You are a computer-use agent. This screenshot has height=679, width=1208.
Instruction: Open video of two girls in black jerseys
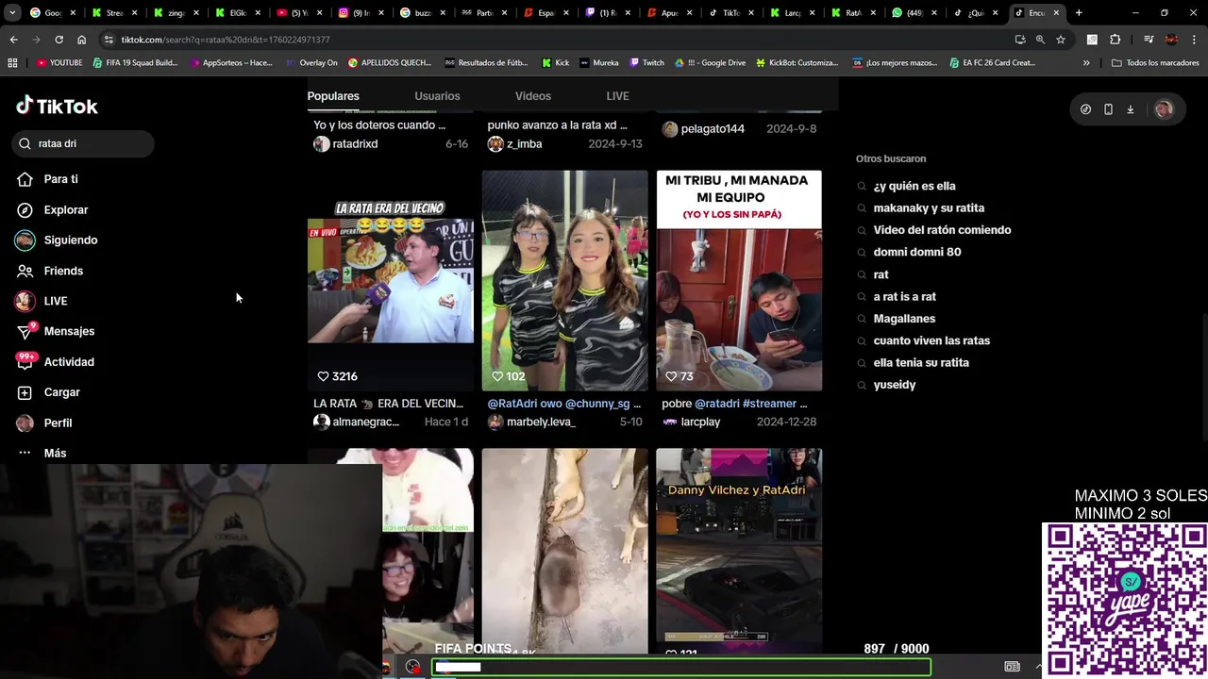(564, 280)
